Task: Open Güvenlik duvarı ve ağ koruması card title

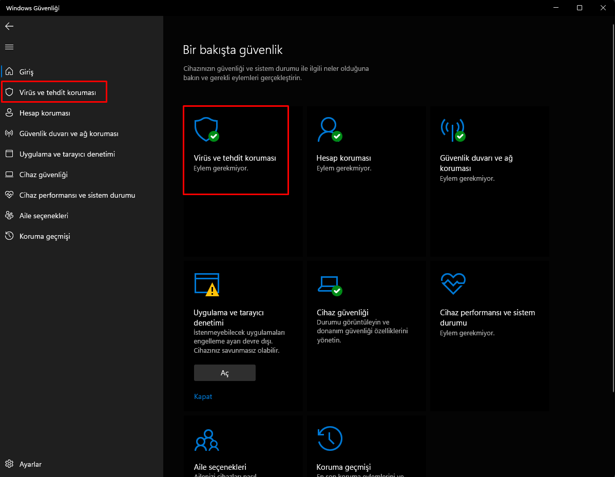Action: click(476, 163)
